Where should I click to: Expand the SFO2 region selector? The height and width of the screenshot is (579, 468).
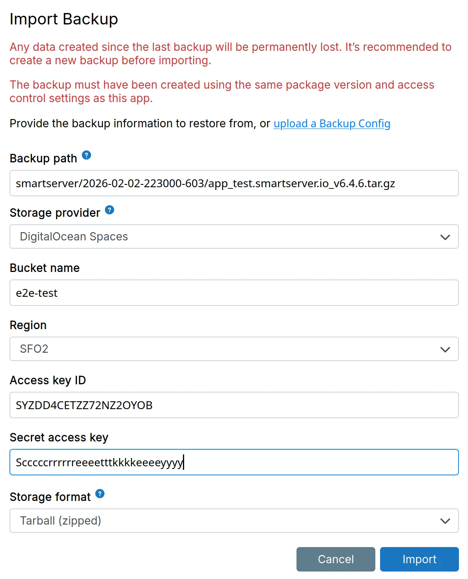click(234, 349)
